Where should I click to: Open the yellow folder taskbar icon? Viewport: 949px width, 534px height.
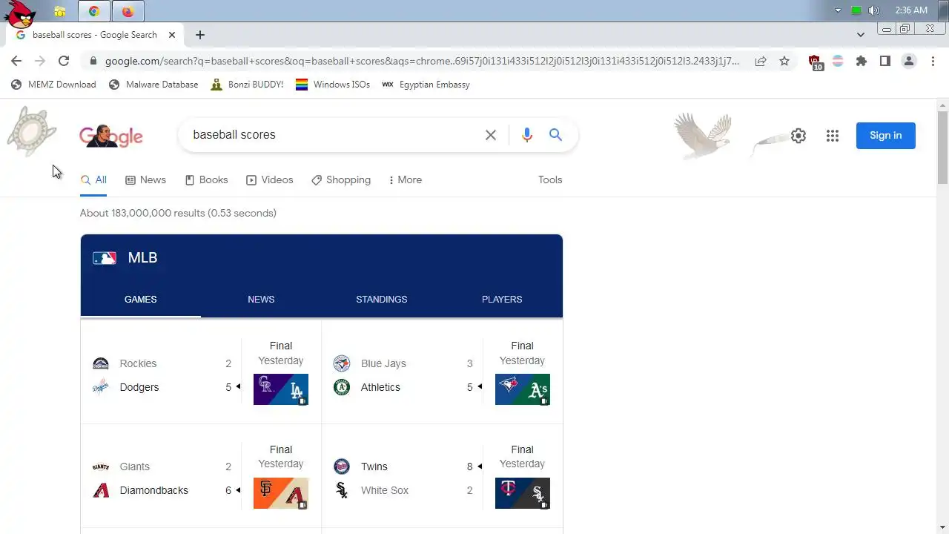point(59,11)
